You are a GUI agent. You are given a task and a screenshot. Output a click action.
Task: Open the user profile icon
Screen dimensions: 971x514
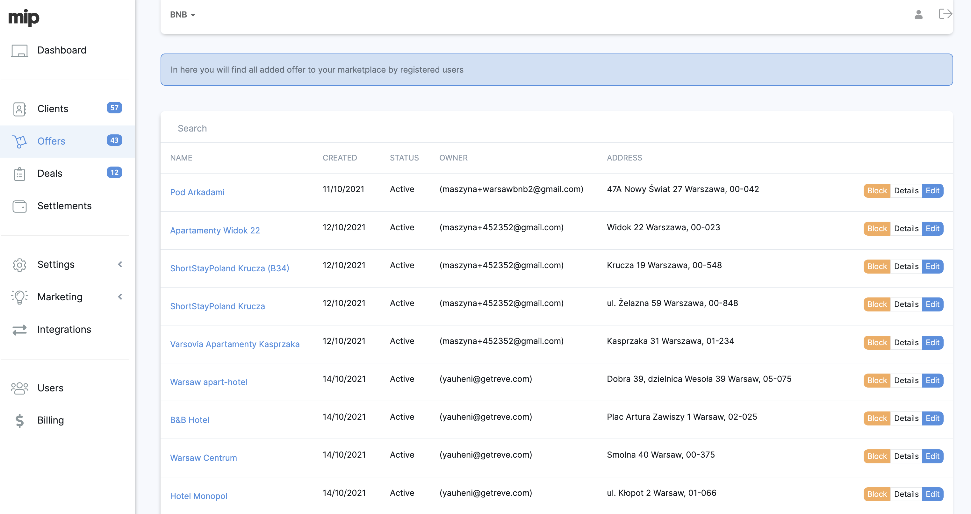pyautogui.click(x=918, y=15)
